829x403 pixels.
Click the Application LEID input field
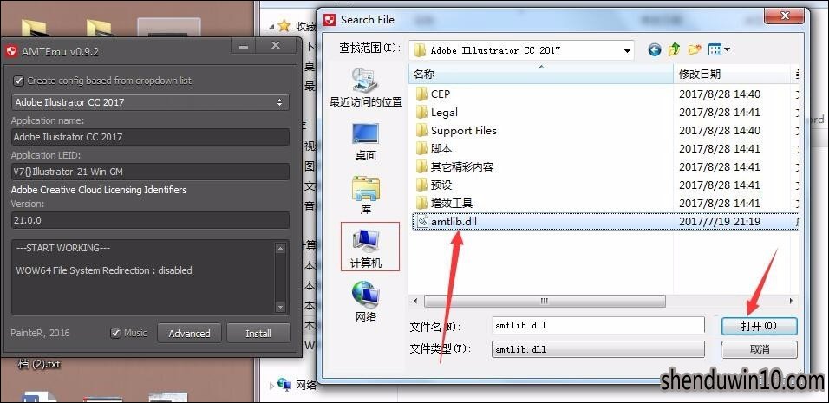(x=150, y=171)
